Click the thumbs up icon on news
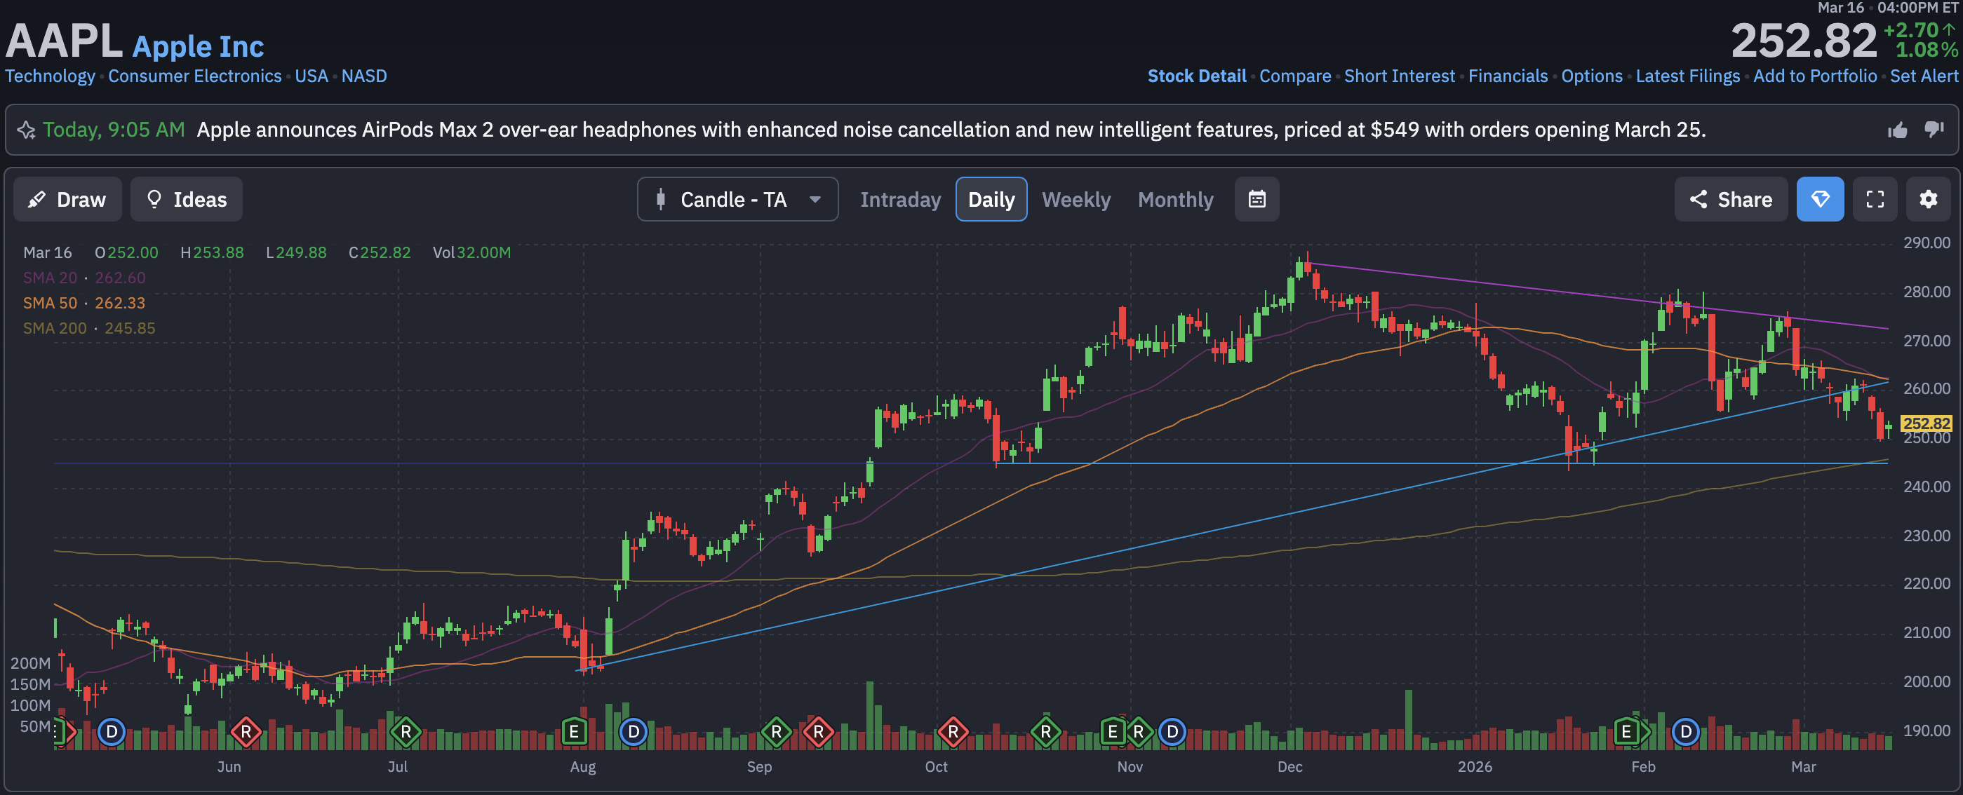The image size is (1963, 795). tap(1898, 130)
